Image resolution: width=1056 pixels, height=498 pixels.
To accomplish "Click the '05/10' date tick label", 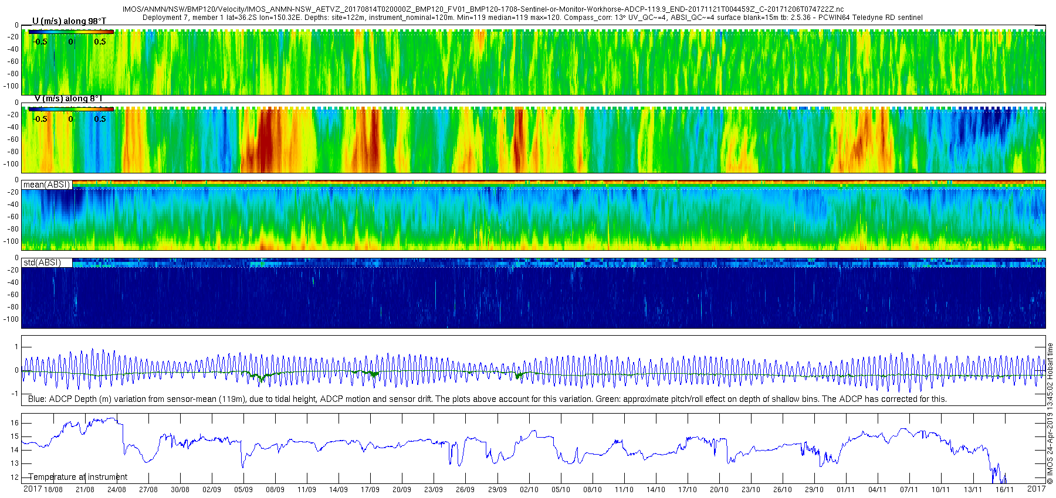I will (561, 489).
